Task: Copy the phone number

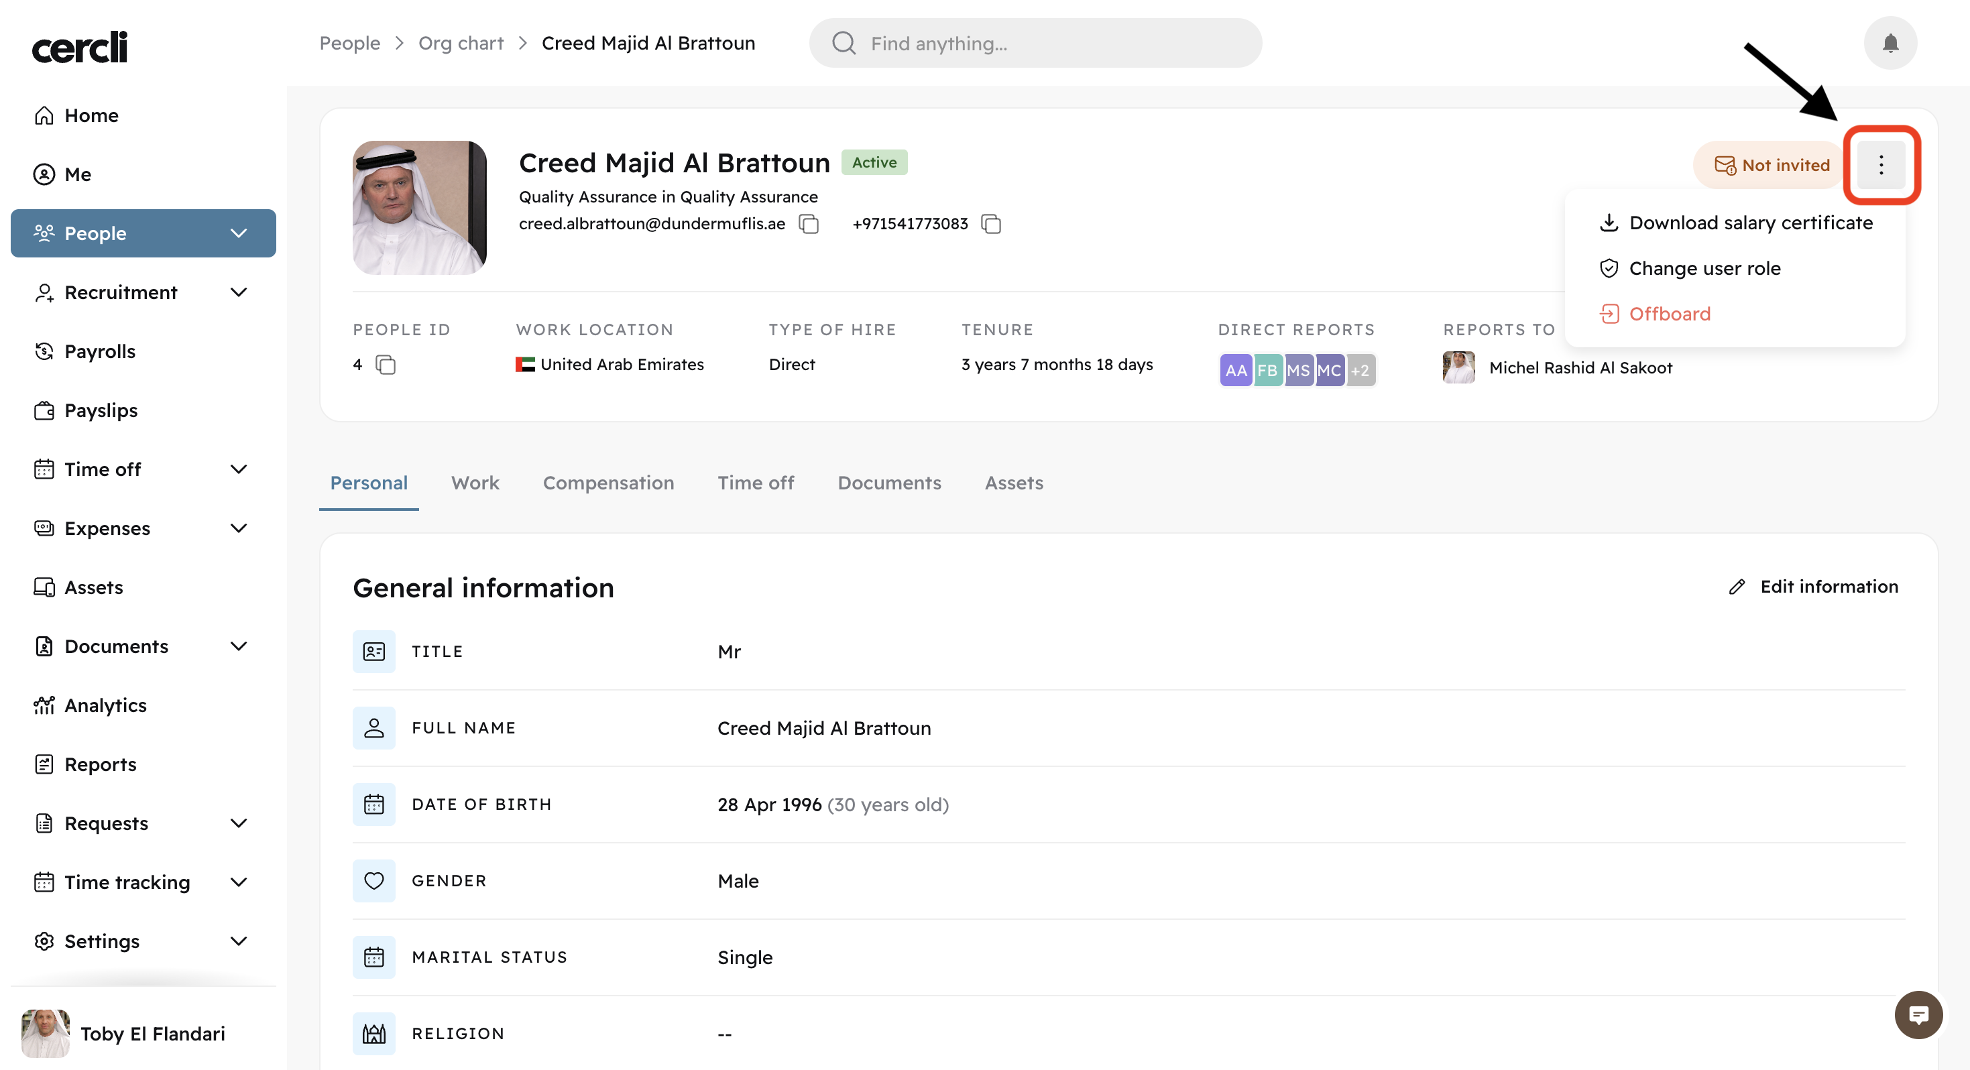Action: tap(991, 224)
